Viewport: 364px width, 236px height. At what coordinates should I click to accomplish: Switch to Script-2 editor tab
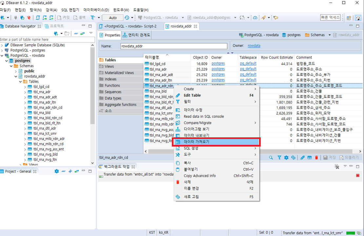coord(131,26)
